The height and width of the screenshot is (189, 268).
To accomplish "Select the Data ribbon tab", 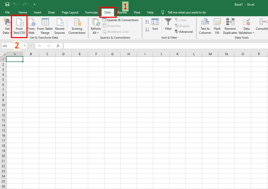I will pos(108,12).
